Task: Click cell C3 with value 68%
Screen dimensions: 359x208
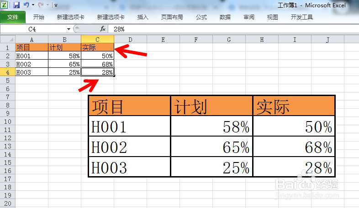Action: (x=98, y=64)
